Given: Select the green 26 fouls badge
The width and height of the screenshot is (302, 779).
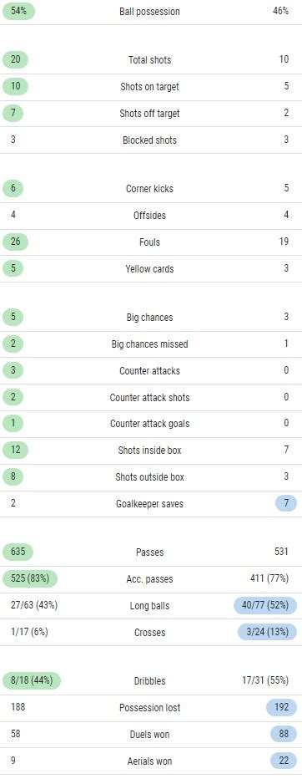Looking at the screenshot, I should (15, 242).
